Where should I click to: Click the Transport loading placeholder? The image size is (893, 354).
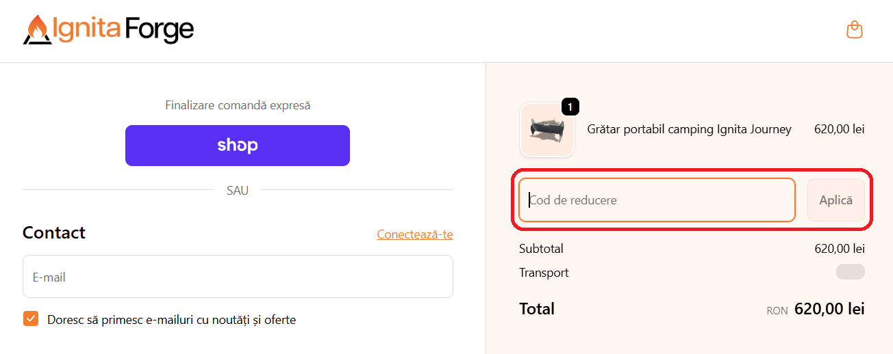pos(850,272)
